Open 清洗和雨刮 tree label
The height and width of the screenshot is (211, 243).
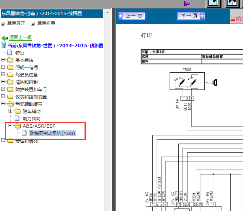26,82
